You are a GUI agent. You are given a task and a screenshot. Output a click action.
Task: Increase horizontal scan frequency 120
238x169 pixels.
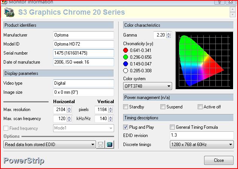[69, 117]
